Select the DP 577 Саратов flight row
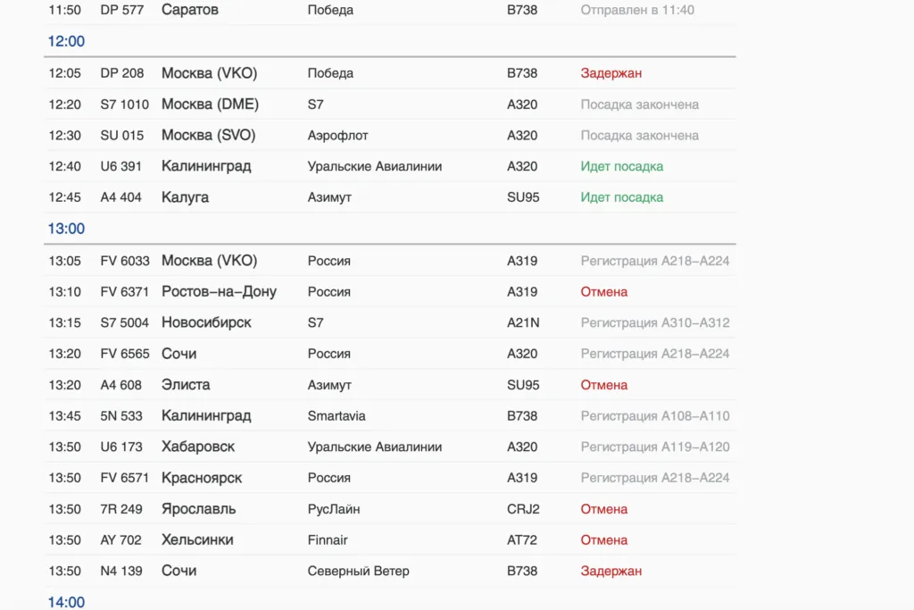This screenshot has height=610, width=914. (x=390, y=10)
